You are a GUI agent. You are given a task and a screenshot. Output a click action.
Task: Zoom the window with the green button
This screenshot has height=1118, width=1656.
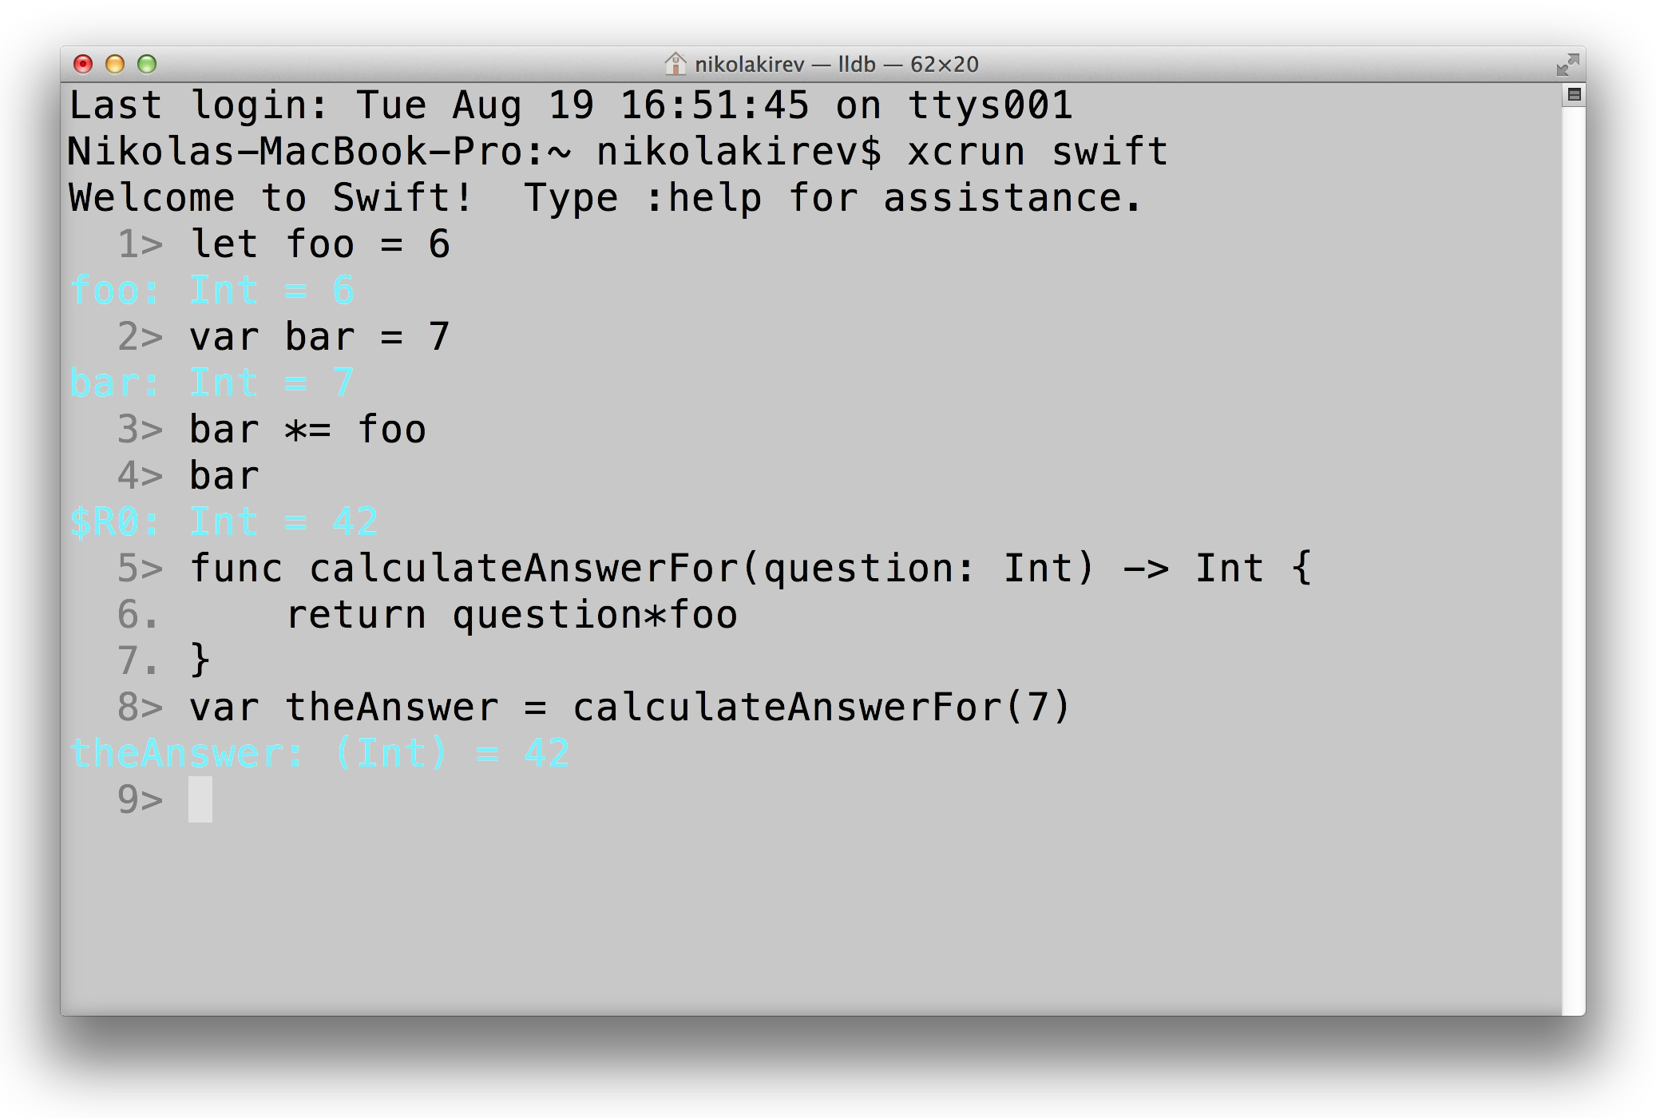pos(147,64)
